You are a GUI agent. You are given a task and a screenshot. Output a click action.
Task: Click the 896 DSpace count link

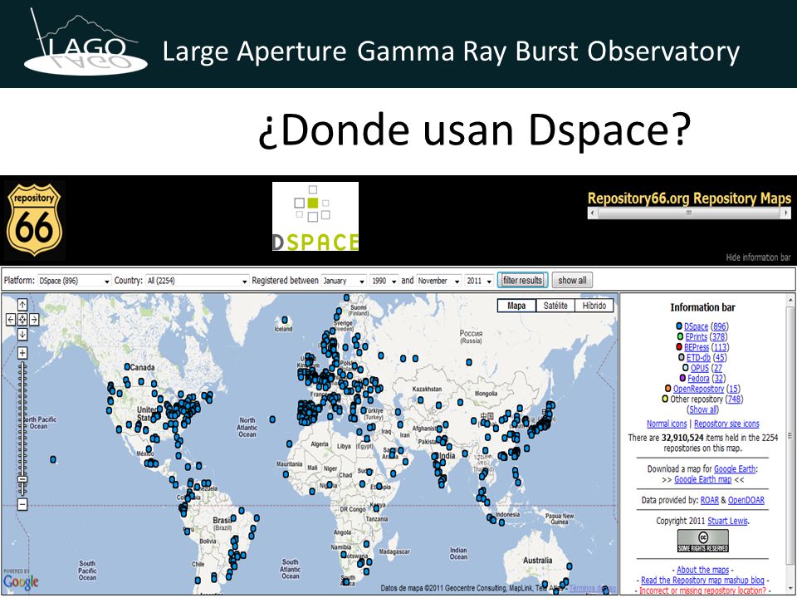click(719, 326)
